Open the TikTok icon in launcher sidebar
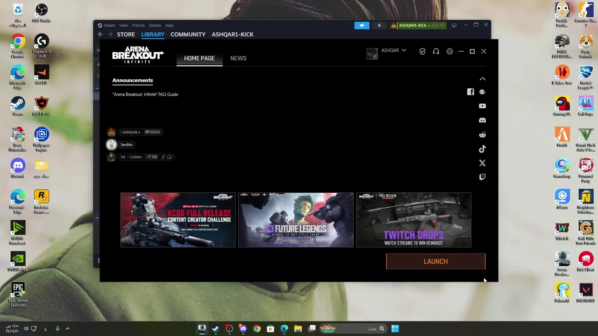 [482, 149]
